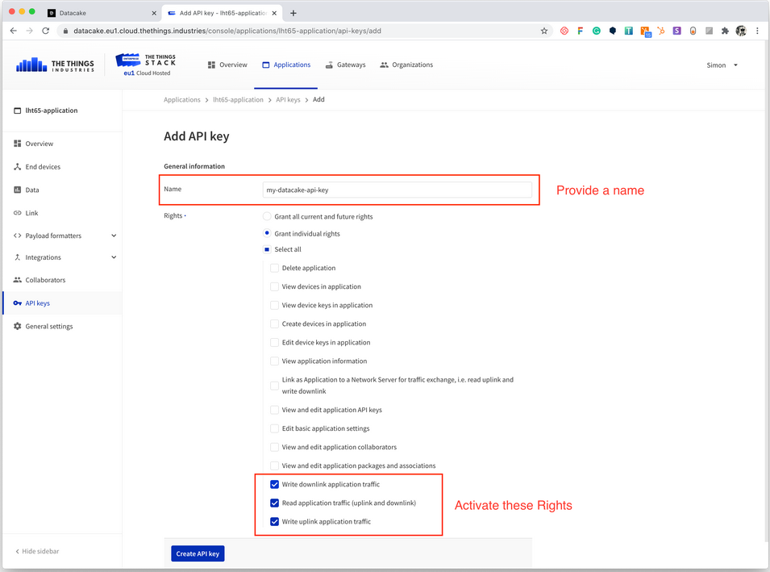
Task: Check Link as Application to Network Server
Action: [274, 386]
